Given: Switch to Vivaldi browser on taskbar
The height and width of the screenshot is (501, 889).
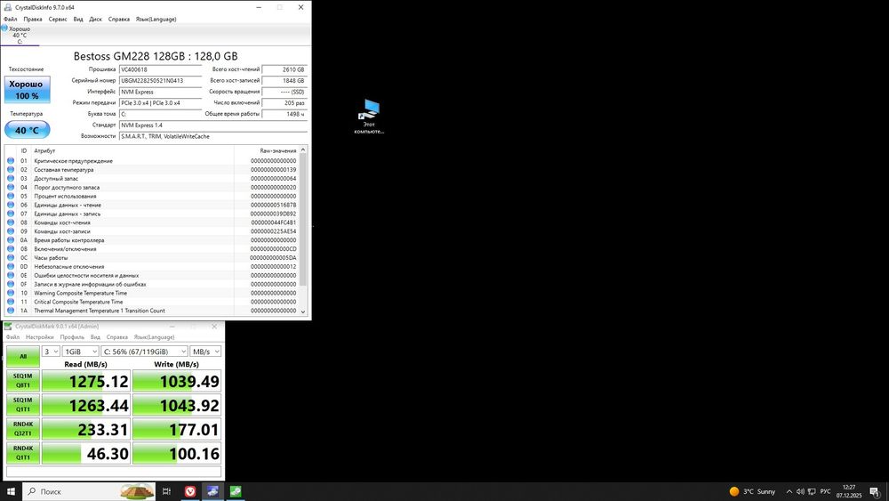Looking at the screenshot, I should pyautogui.click(x=190, y=491).
